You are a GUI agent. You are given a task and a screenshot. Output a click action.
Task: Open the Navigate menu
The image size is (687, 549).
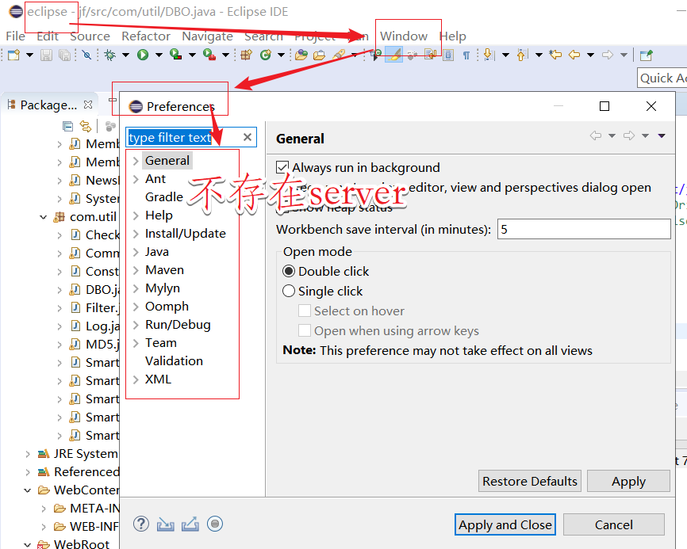pyautogui.click(x=207, y=36)
